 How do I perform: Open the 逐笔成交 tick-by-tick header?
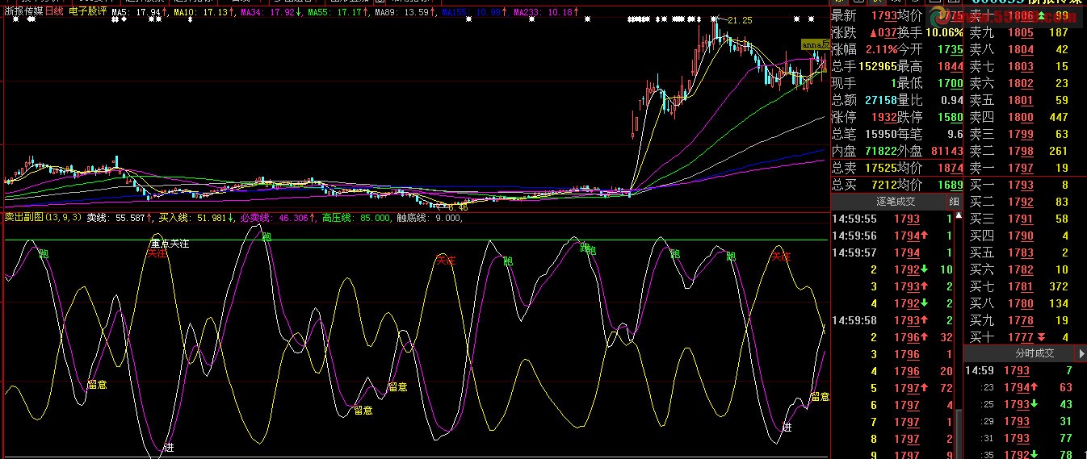(896, 202)
